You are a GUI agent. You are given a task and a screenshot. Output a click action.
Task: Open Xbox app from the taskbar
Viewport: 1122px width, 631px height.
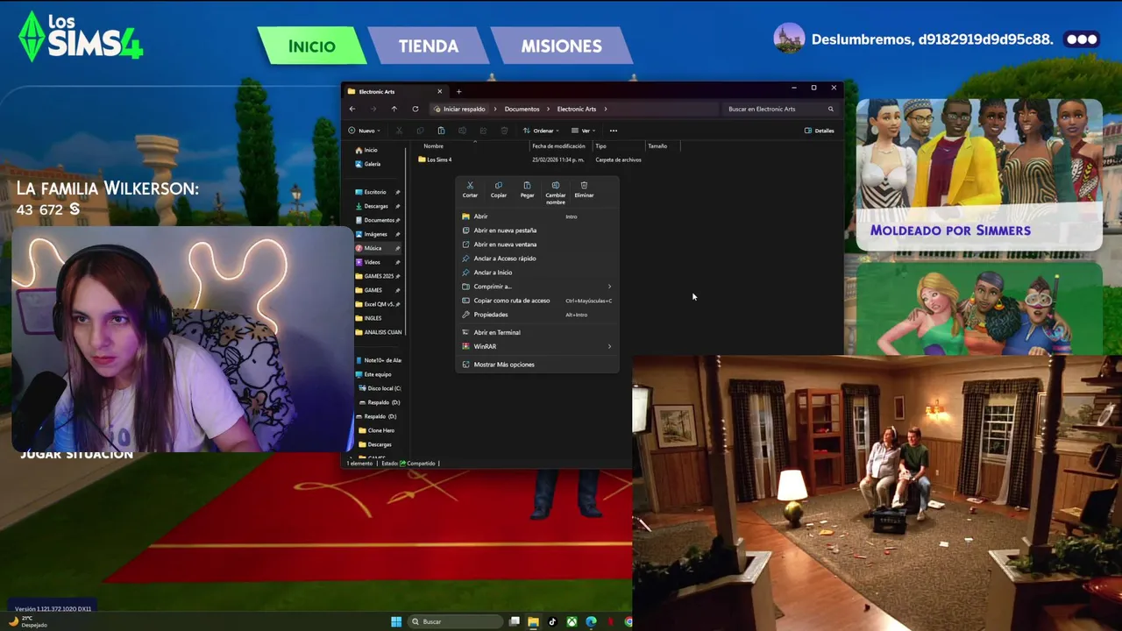tap(572, 621)
